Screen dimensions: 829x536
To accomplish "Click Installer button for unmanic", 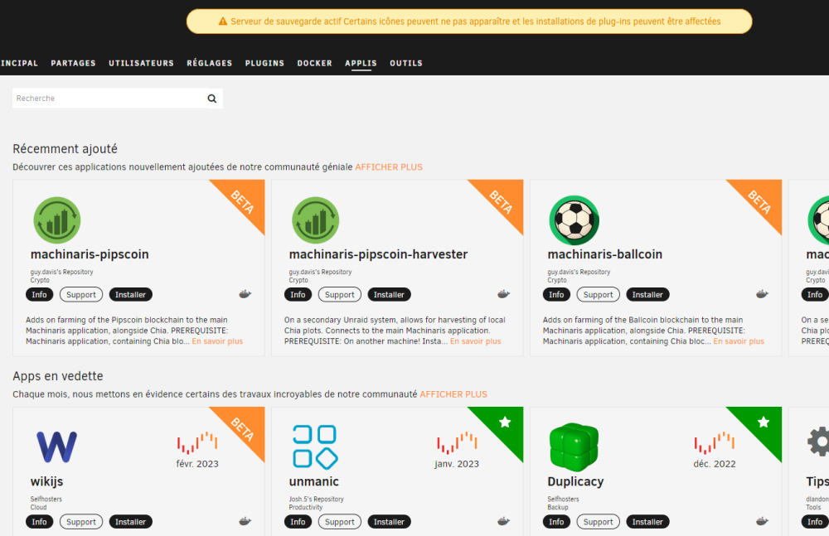I will coord(389,522).
